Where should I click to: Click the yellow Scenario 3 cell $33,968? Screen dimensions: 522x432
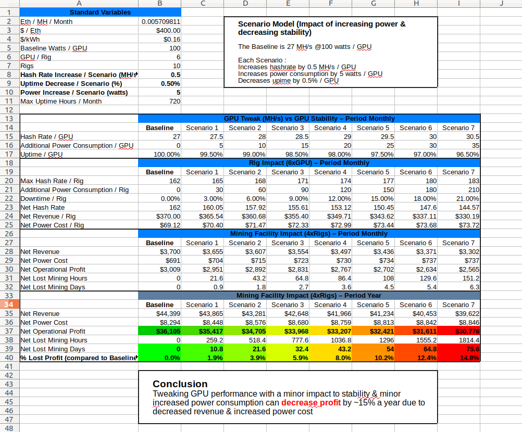tap(288, 331)
